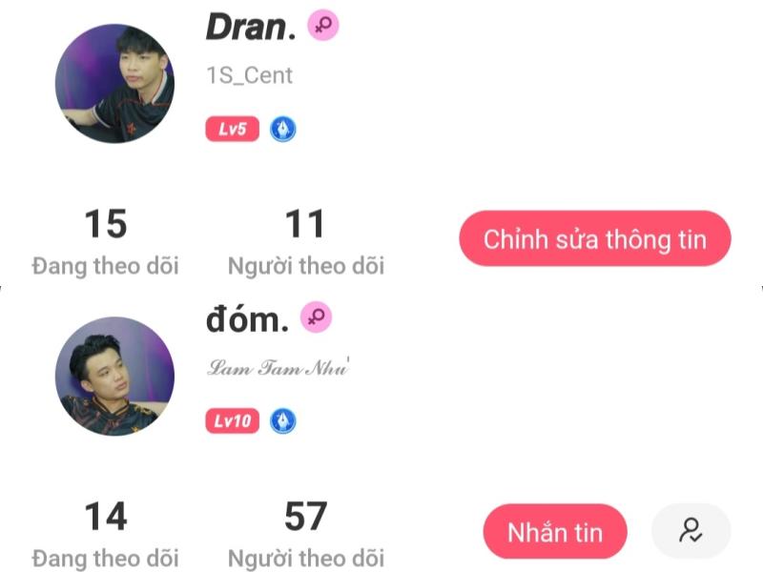Open đóm's profile avatar photo
This screenshot has width=763, height=572.
(114, 376)
